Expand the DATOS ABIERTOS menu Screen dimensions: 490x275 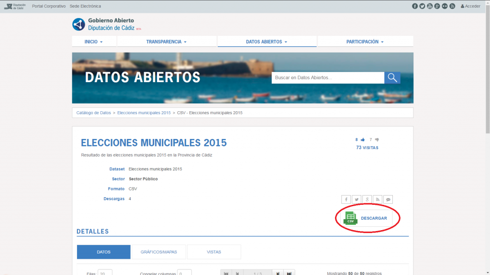[x=267, y=42]
